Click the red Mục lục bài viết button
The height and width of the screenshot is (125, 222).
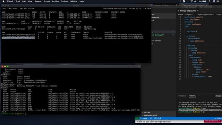pyautogui.click(x=213, y=121)
